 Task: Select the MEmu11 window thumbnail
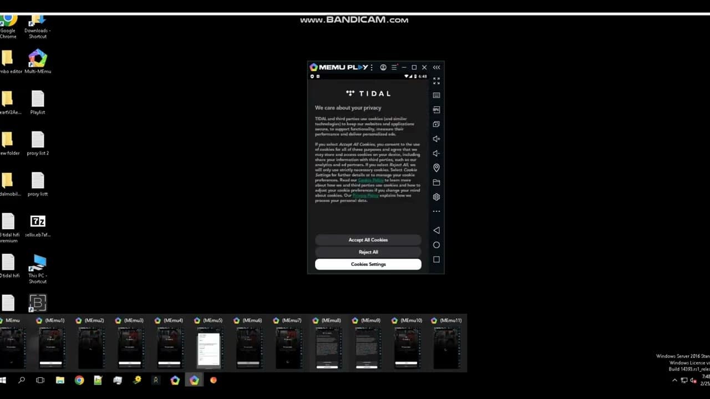(447, 347)
